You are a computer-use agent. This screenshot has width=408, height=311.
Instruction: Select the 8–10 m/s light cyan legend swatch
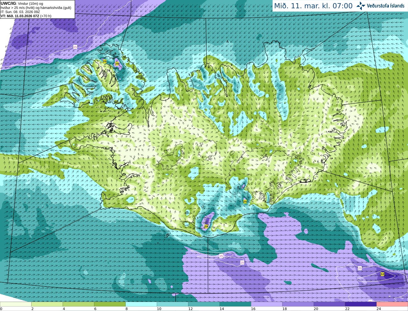point(141,304)
